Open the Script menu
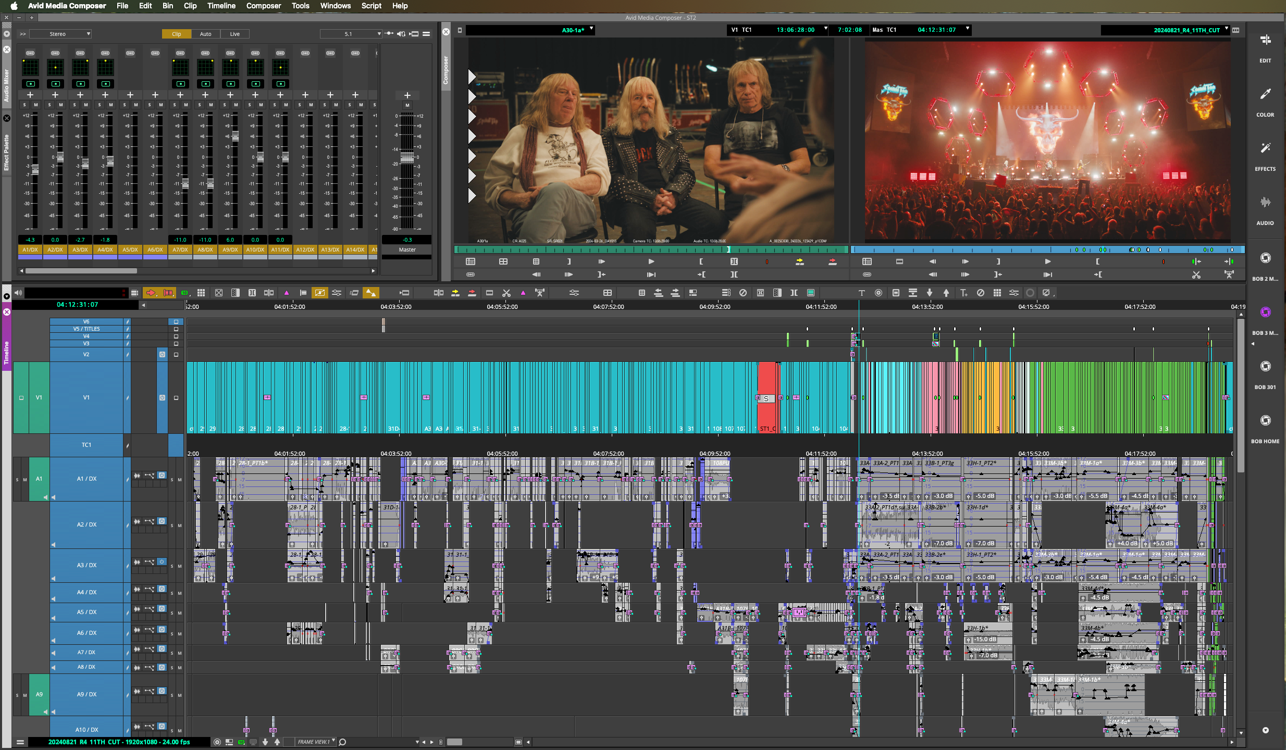 (371, 6)
